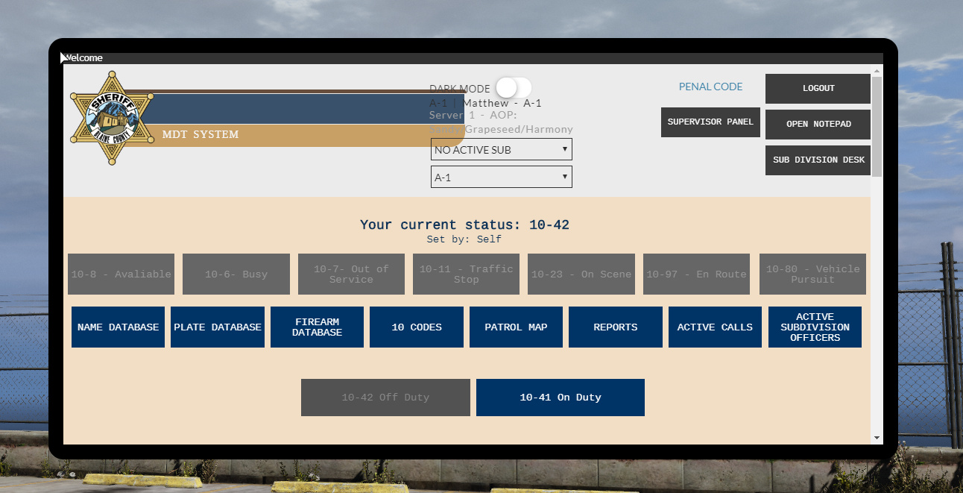Select 10-11 Traffic Stop status
Screen dimensions: 963x493
pos(466,274)
